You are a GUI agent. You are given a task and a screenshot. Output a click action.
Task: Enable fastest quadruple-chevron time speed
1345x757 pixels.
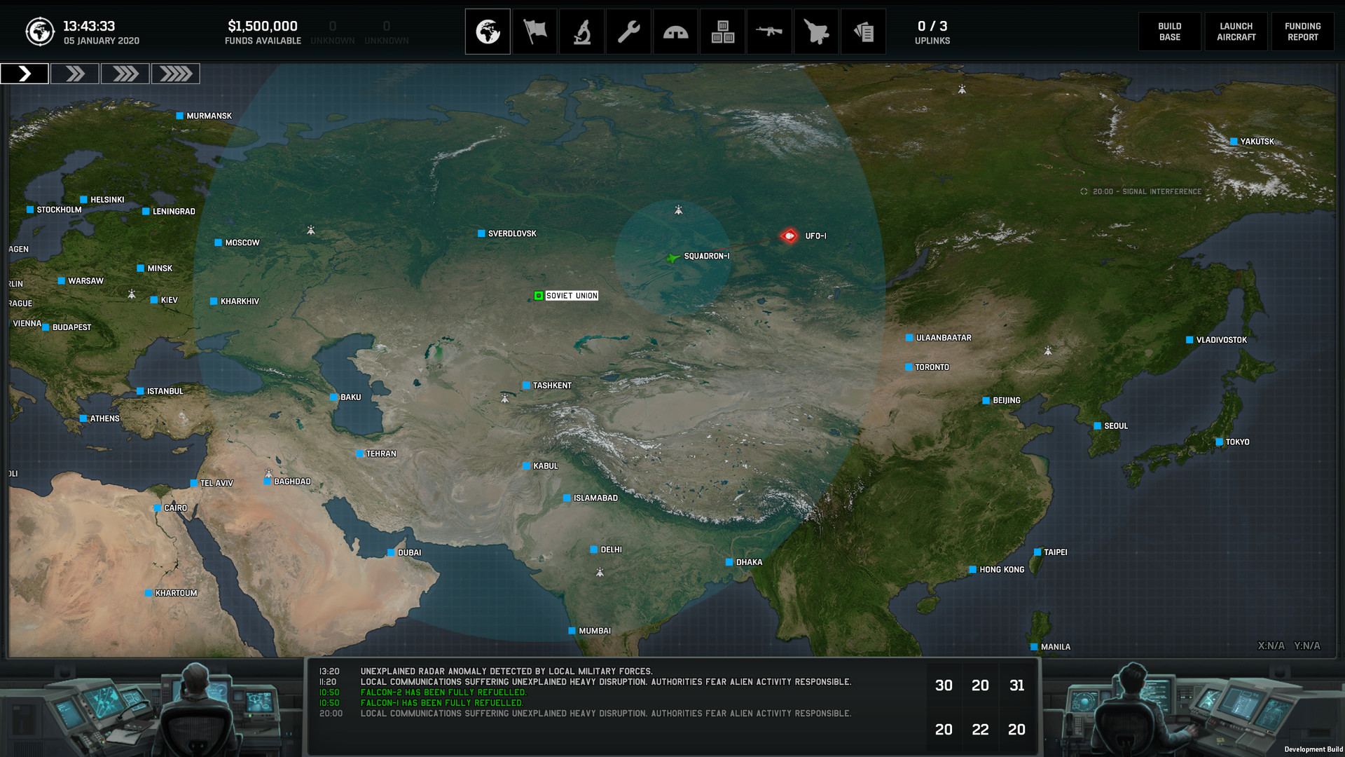tap(176, 73)
